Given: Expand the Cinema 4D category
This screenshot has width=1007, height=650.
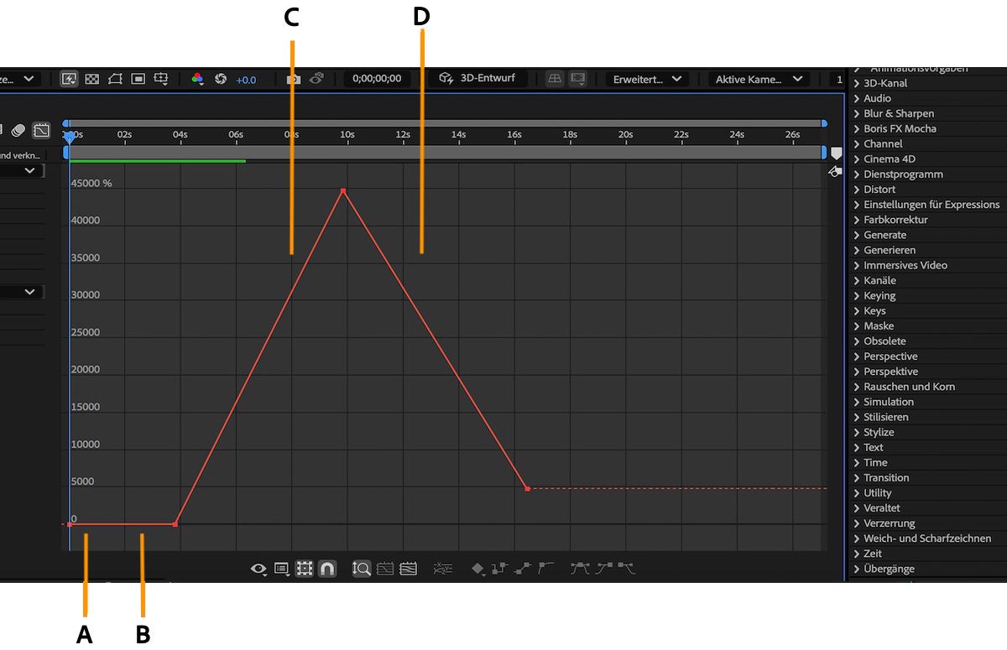Looking at the screenshot, I should click(858, 159).
